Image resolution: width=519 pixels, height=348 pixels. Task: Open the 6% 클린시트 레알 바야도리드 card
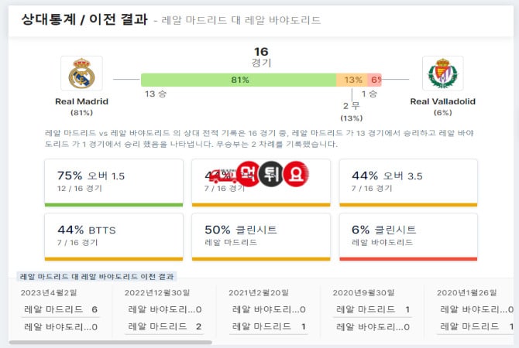[x=408, y=237]
